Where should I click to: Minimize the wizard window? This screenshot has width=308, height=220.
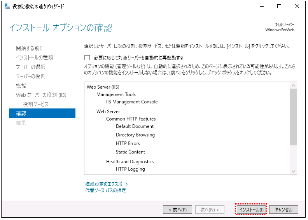click(262, 6)
